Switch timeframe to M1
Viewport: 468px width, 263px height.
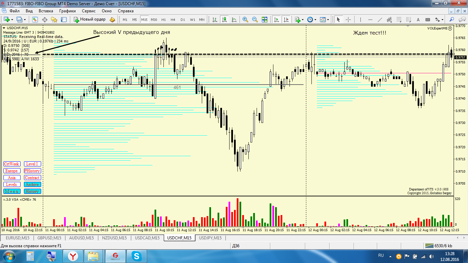point(125,20)
